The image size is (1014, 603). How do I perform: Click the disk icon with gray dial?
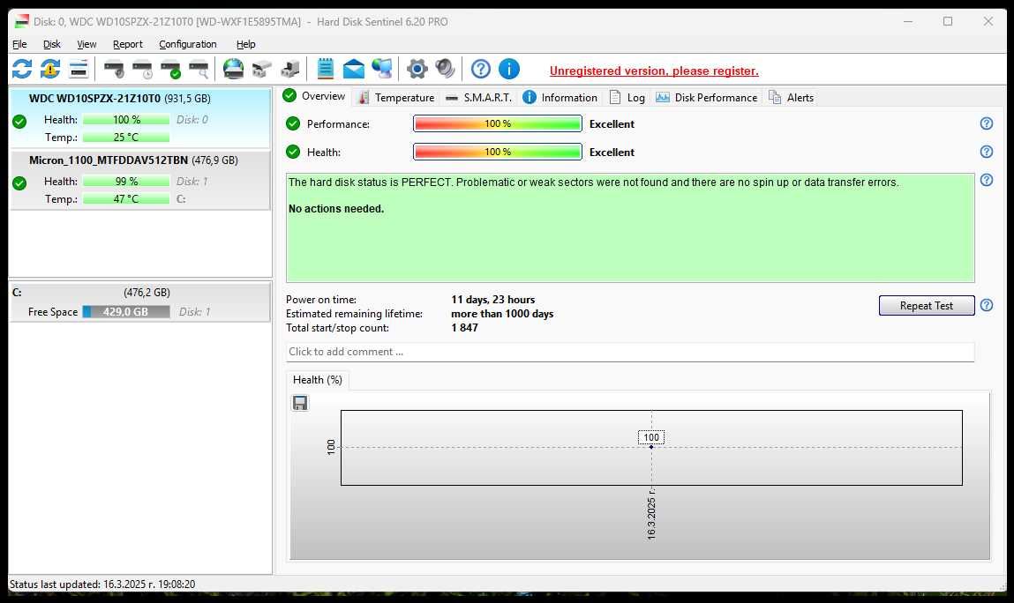tap(115, 69)
